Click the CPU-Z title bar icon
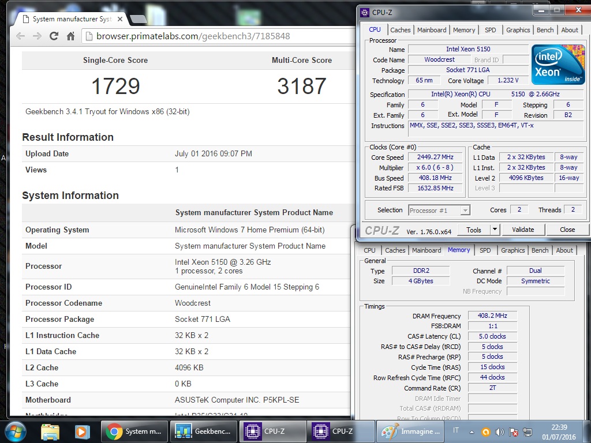The width and height of the screenshot is (591, 443). [x=365, y=13]
